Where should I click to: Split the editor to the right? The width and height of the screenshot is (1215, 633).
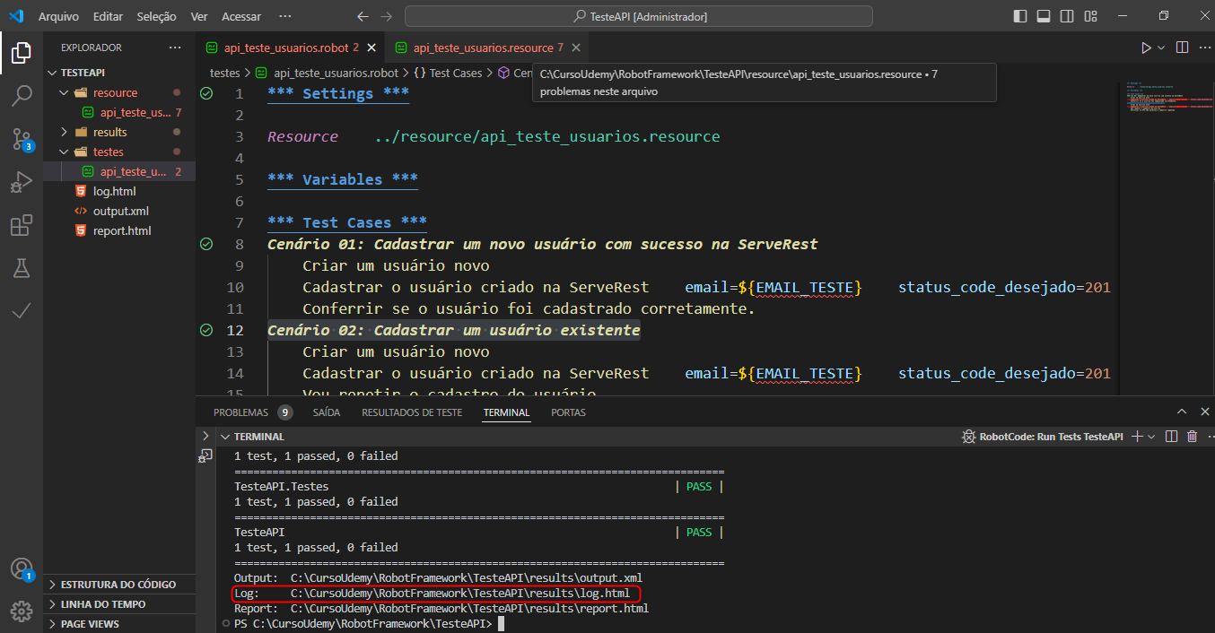[1182, 48]
